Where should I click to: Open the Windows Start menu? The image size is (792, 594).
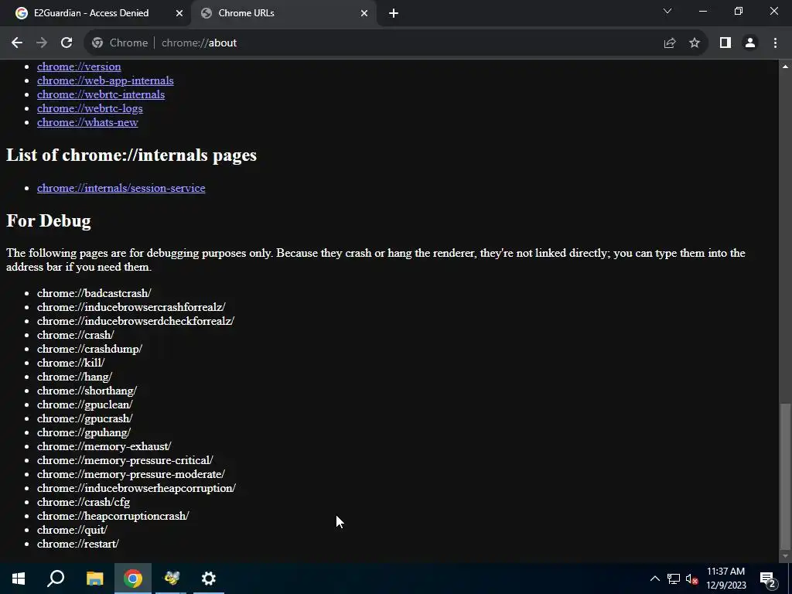point(19,579)
